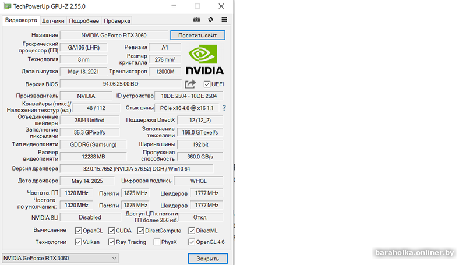The image size is (466, 265).
Task: Toggle the UEFI checkbox
Action: 207,84
